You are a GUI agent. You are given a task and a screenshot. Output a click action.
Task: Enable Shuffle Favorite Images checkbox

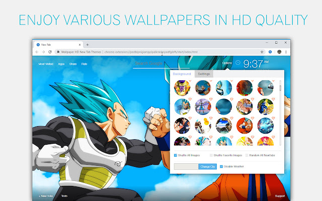point(211,155)
